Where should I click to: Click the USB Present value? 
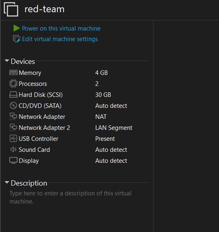(x=105, y=139)
